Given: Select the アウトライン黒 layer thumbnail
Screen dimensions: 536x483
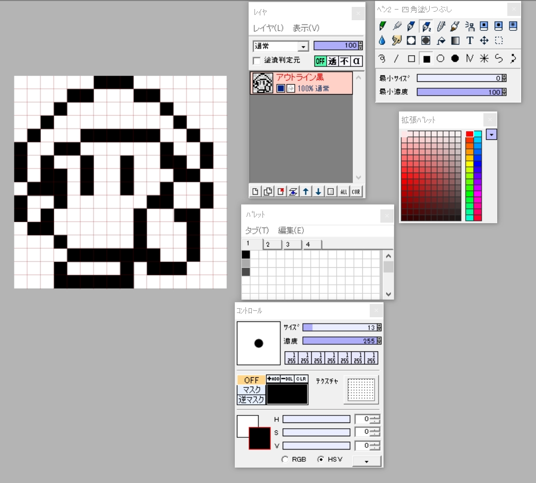Looking at the screenshot, I should point(262,83).
